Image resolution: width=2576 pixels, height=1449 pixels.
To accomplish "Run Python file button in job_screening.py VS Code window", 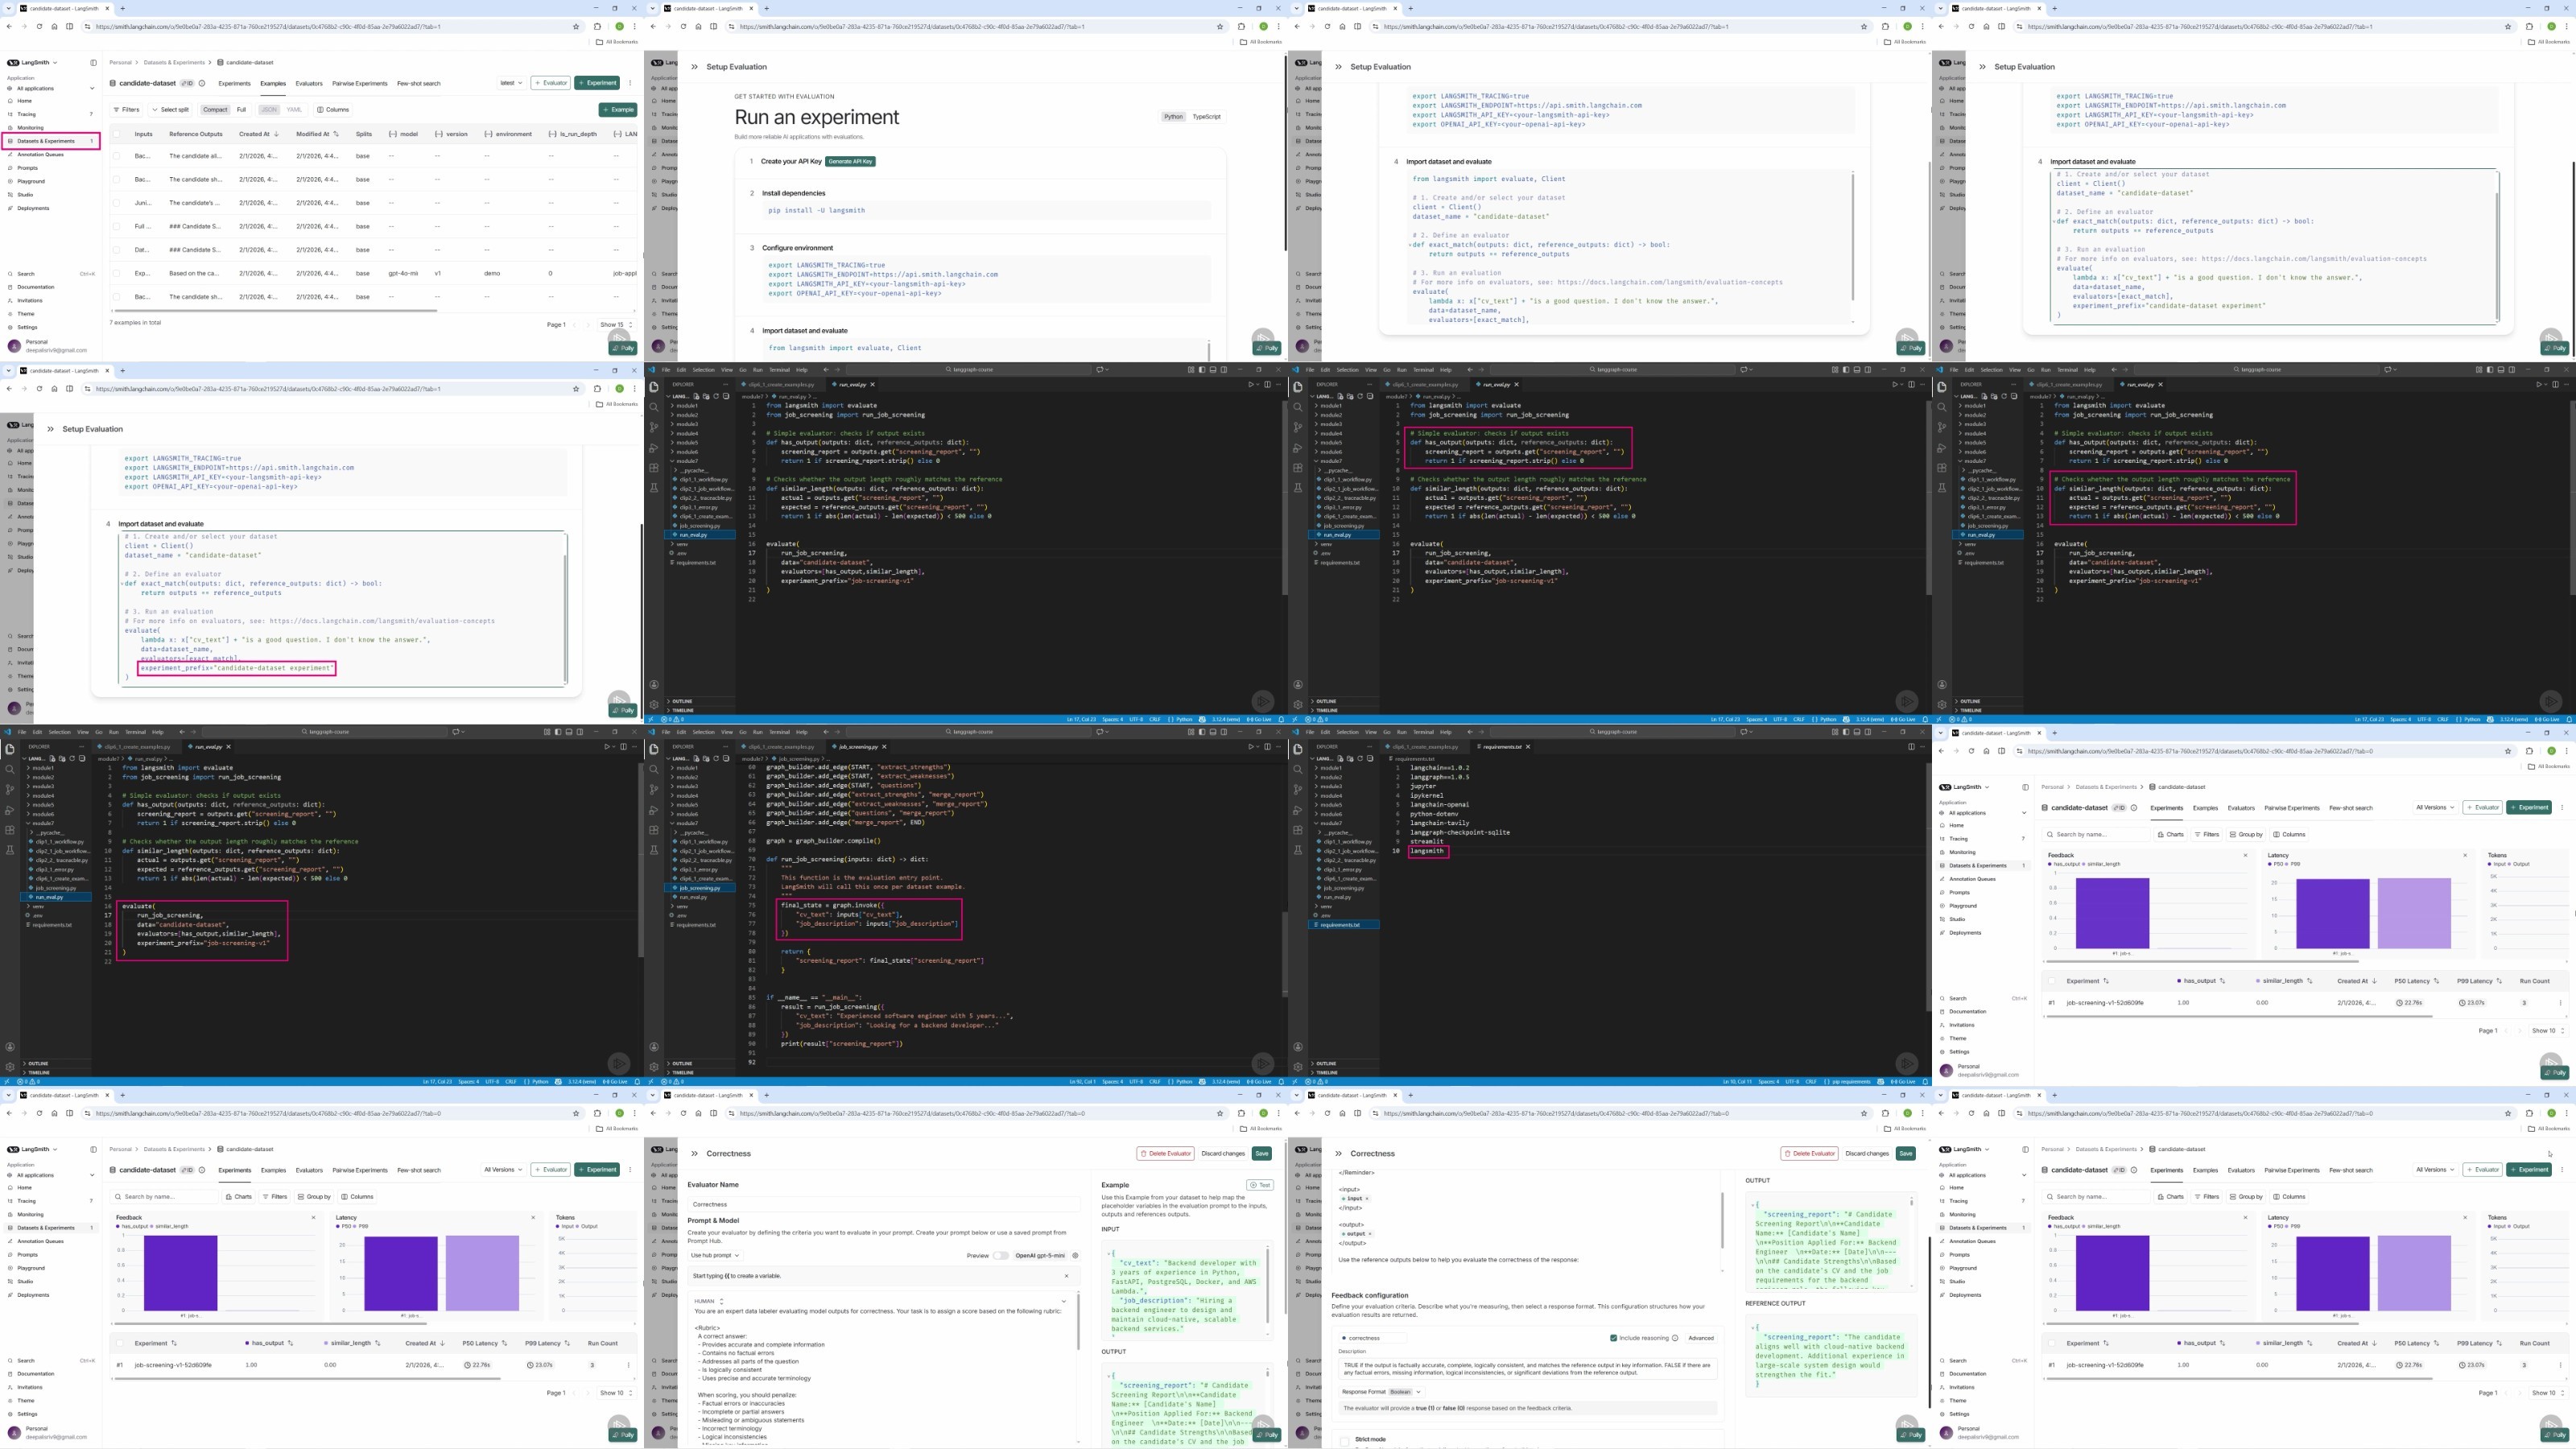I will (x=1250, y=746).
